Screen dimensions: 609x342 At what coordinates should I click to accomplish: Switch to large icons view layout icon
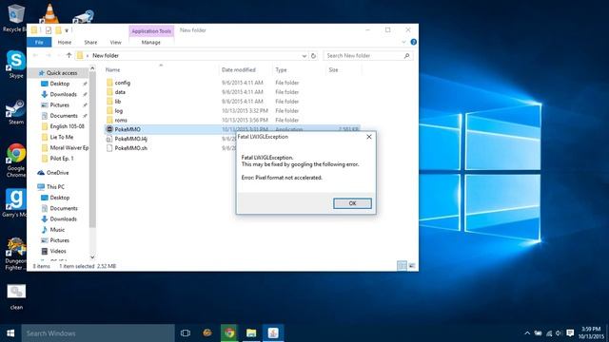point(412,266)
